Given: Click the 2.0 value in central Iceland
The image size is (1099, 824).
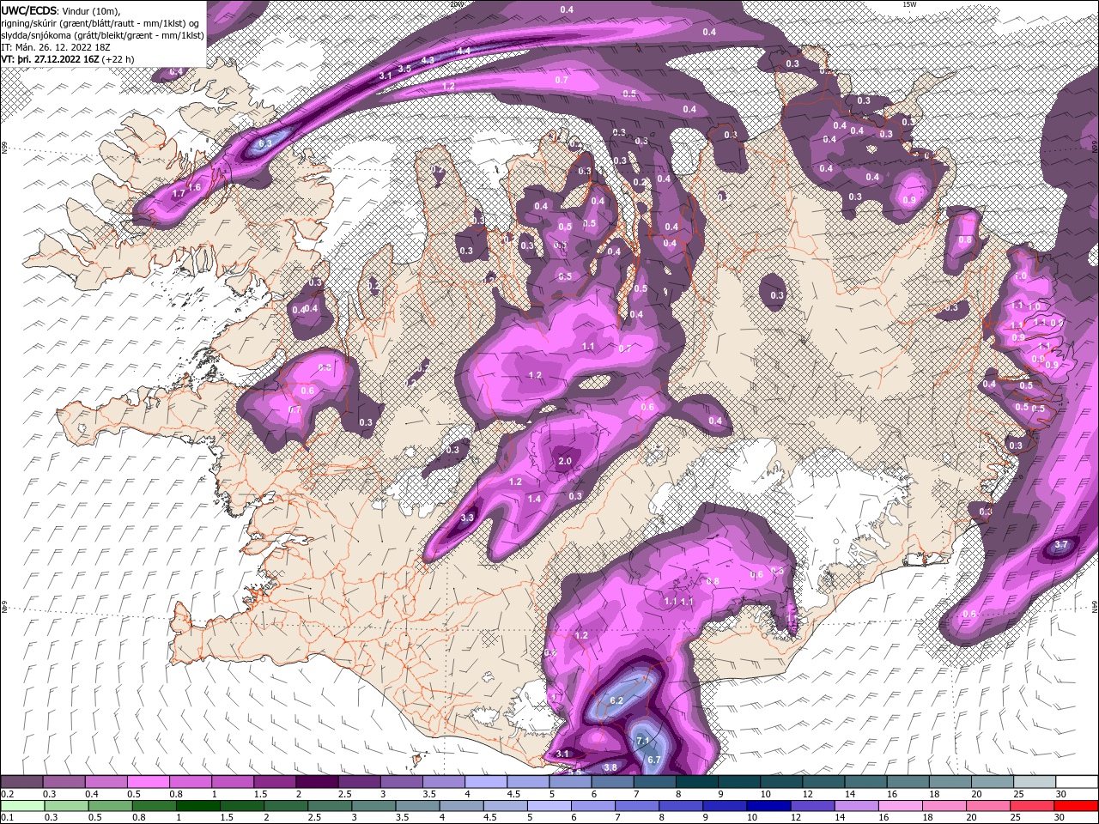Looking at the screenshot, I should pos(565,461).
